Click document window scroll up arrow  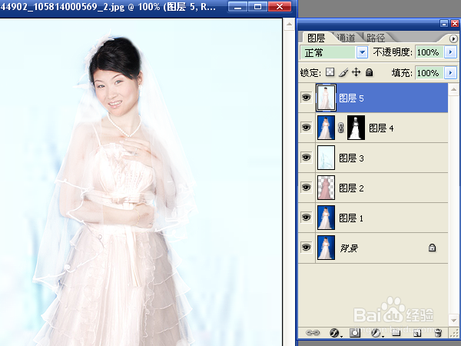pyautogui.click(x=290, y=24)
